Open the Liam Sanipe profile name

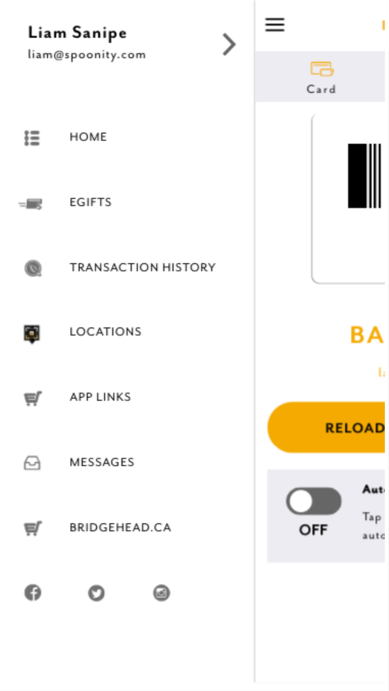tap(77, 33)
